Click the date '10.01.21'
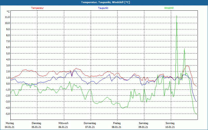The image size is (208, 130). tap(170, 127)
